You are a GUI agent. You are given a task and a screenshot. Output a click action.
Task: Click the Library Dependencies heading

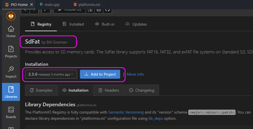(50, 105)
